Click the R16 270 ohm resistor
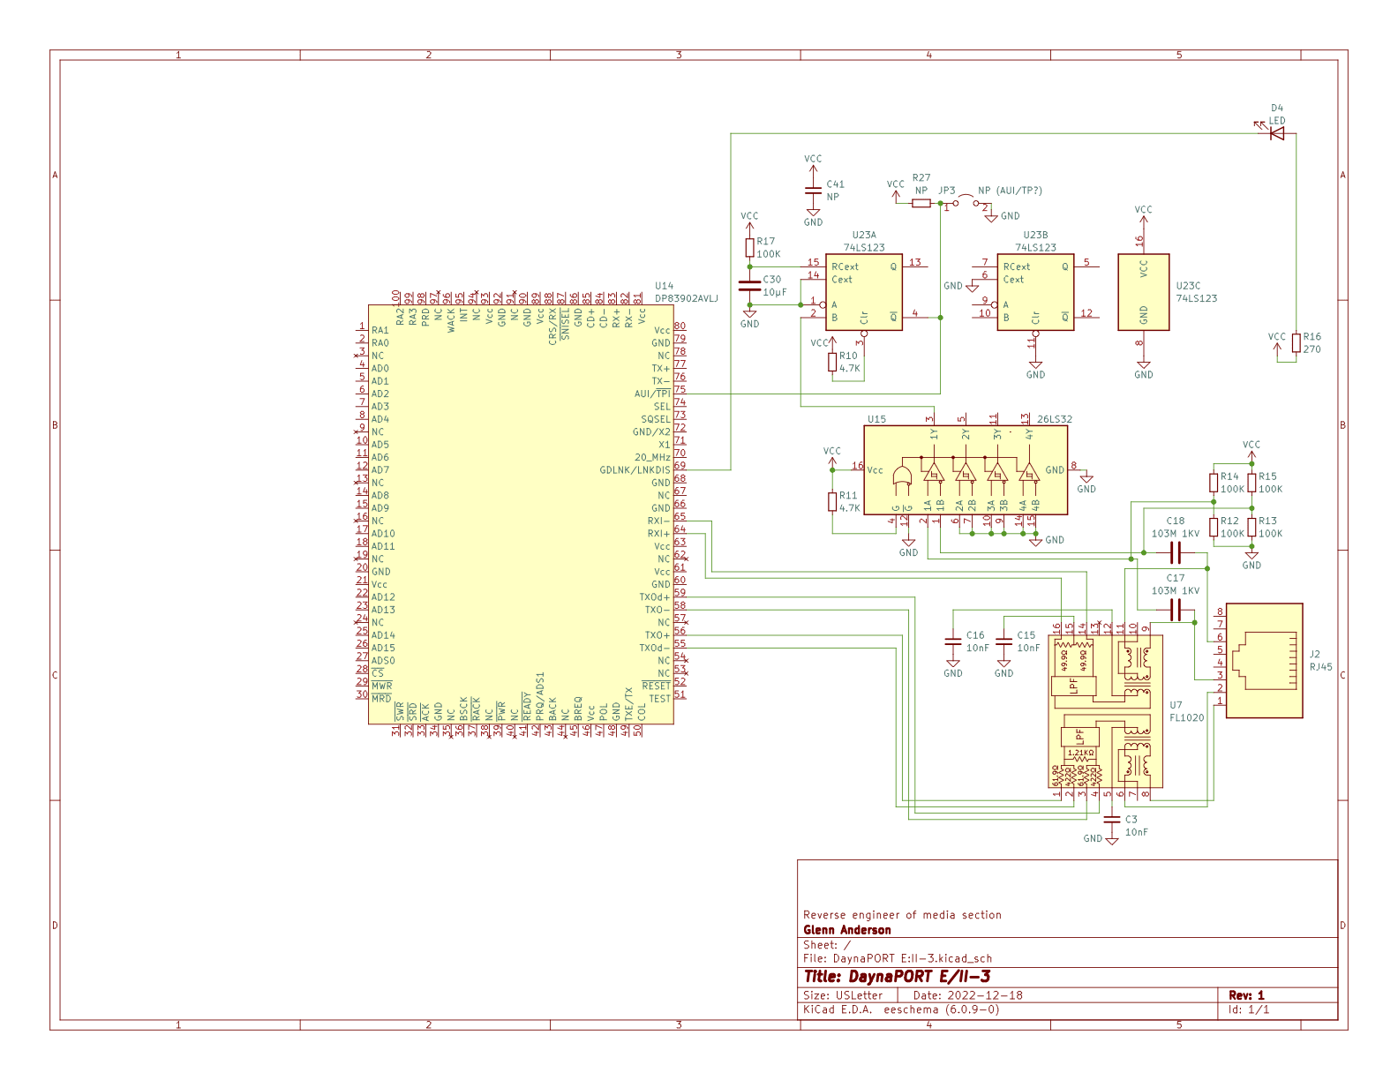The height and width of the screenshot is (1080, 1398). [x=1296, y=342]
